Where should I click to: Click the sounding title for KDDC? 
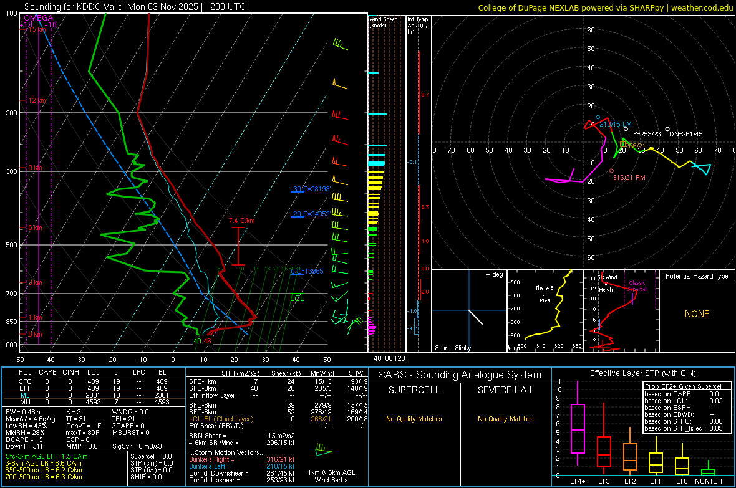pos(135,7)
